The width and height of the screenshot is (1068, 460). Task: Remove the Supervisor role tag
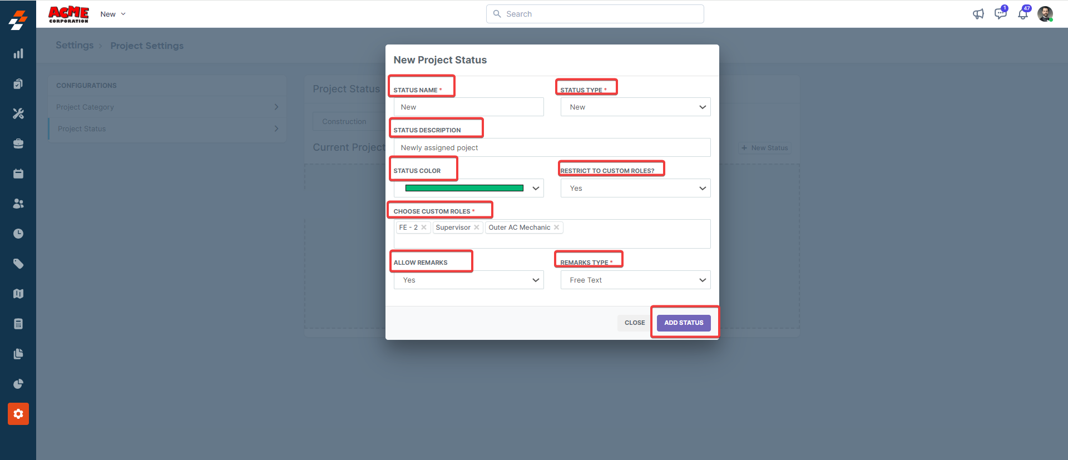tap(477, 227)
